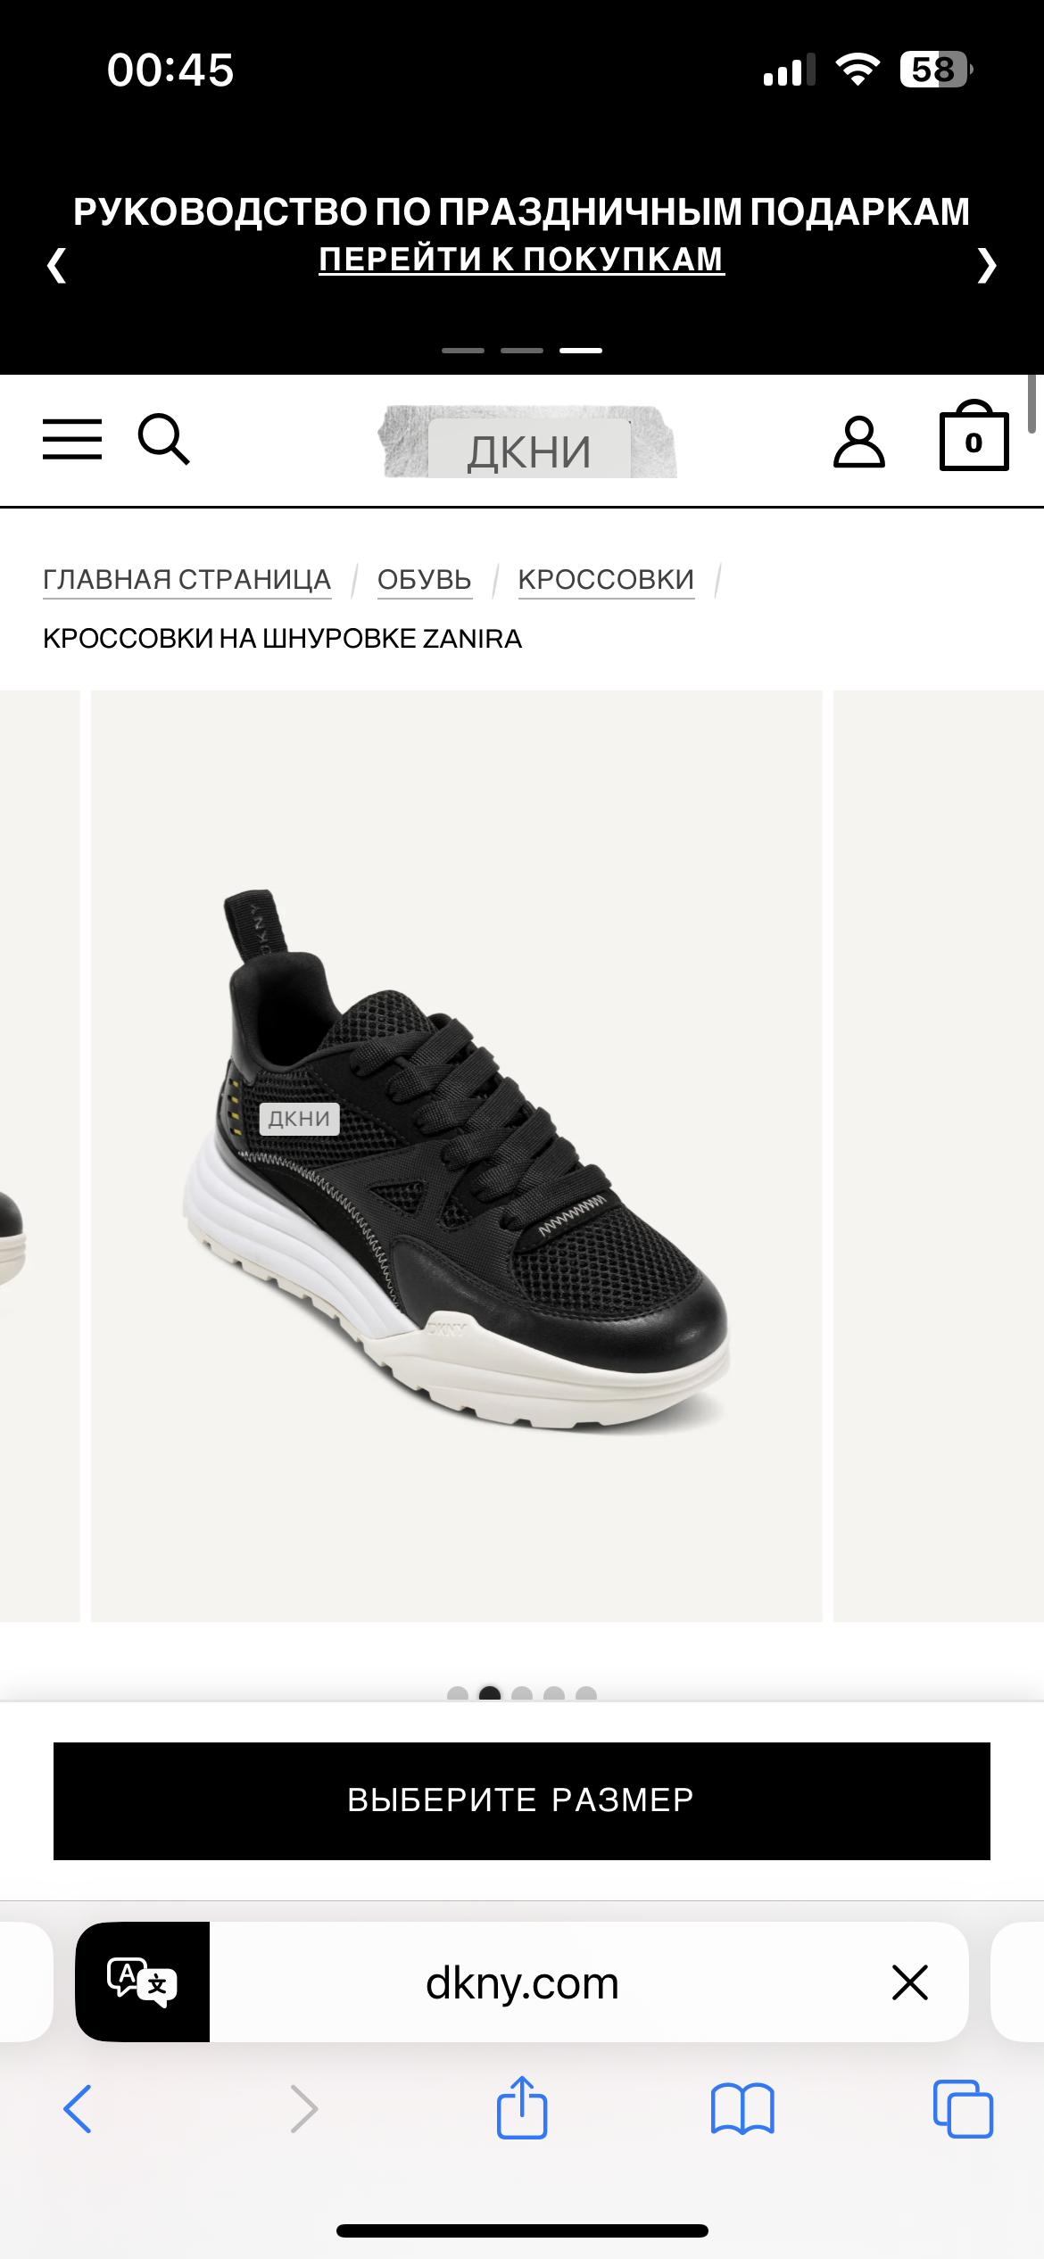The image size is (1044, 2259).
Task: Select the third image carousel dot
Action: coord(522,1693)
